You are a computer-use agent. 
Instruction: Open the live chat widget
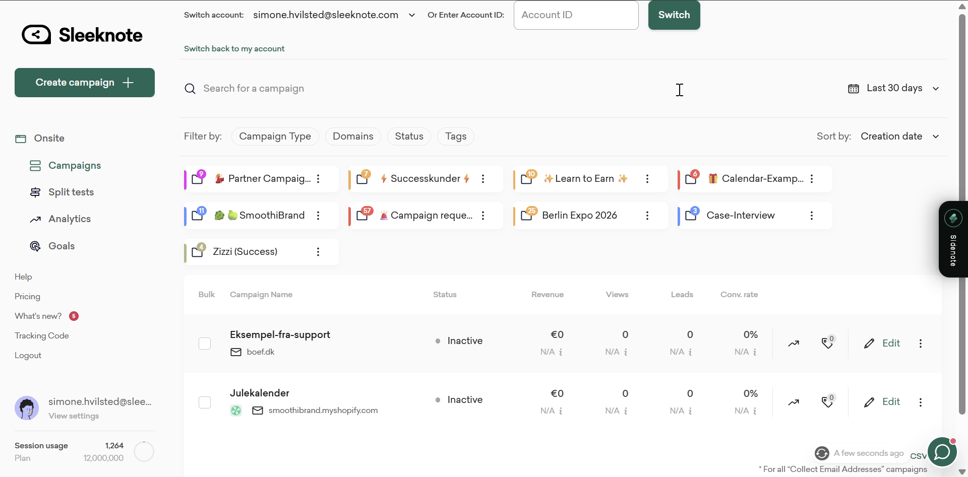pyautogui.click(x=942, y=452)
